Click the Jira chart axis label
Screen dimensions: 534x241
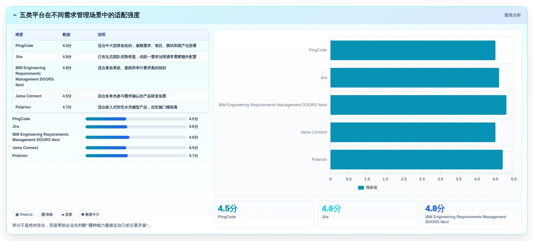click(x=324, y=78)
